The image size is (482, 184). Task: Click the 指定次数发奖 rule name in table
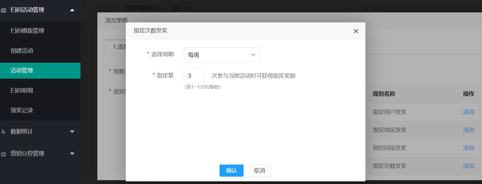point(389,166)
